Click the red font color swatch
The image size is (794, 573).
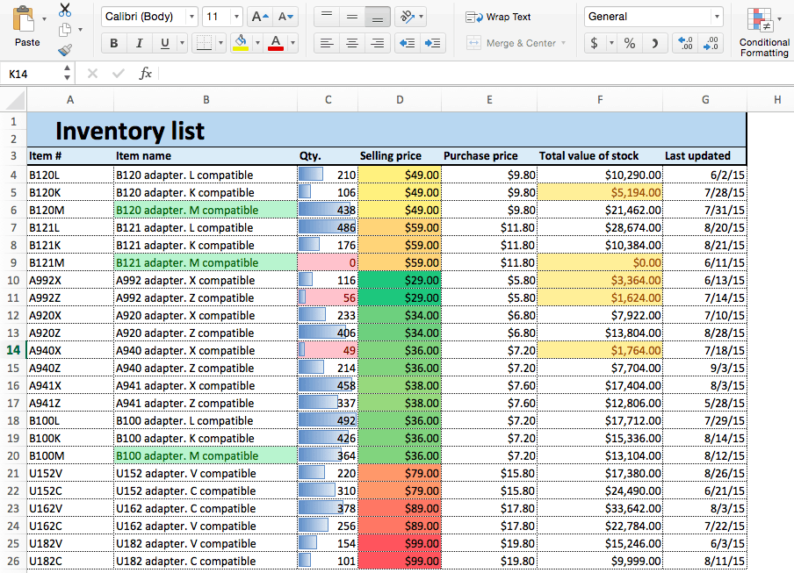point(277,47)
